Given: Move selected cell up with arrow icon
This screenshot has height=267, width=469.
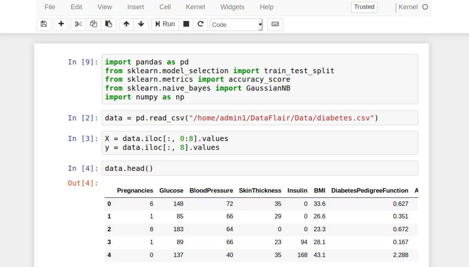Looking at the screenshot, I should click(x=126, y=24).
